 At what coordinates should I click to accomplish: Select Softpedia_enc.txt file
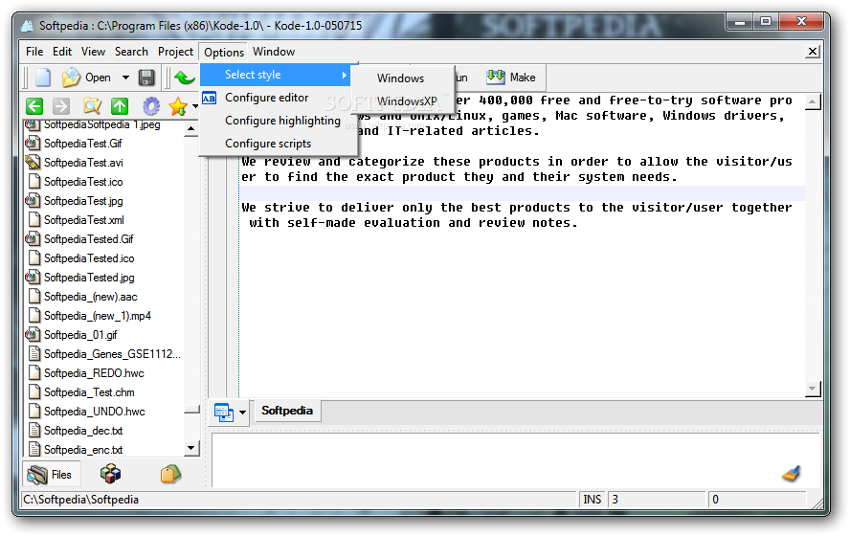(x=83, y=450)
